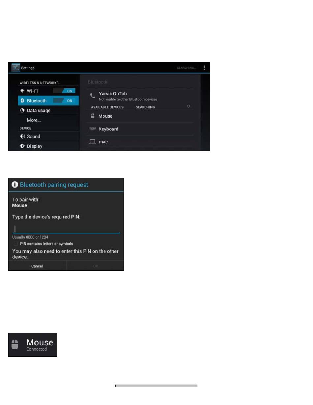Screen dimensions: 313x405
Task: Open the three-dot overflow menu
Action: tap(204, 68)
